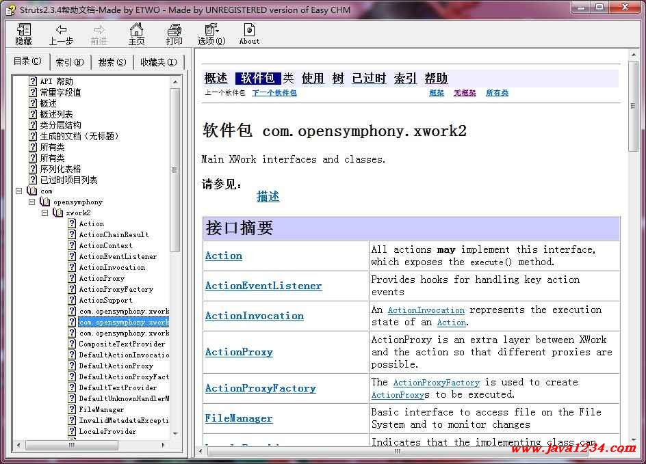Click the 打印 (Print) toolbar icon

click(x=175, y=30)
